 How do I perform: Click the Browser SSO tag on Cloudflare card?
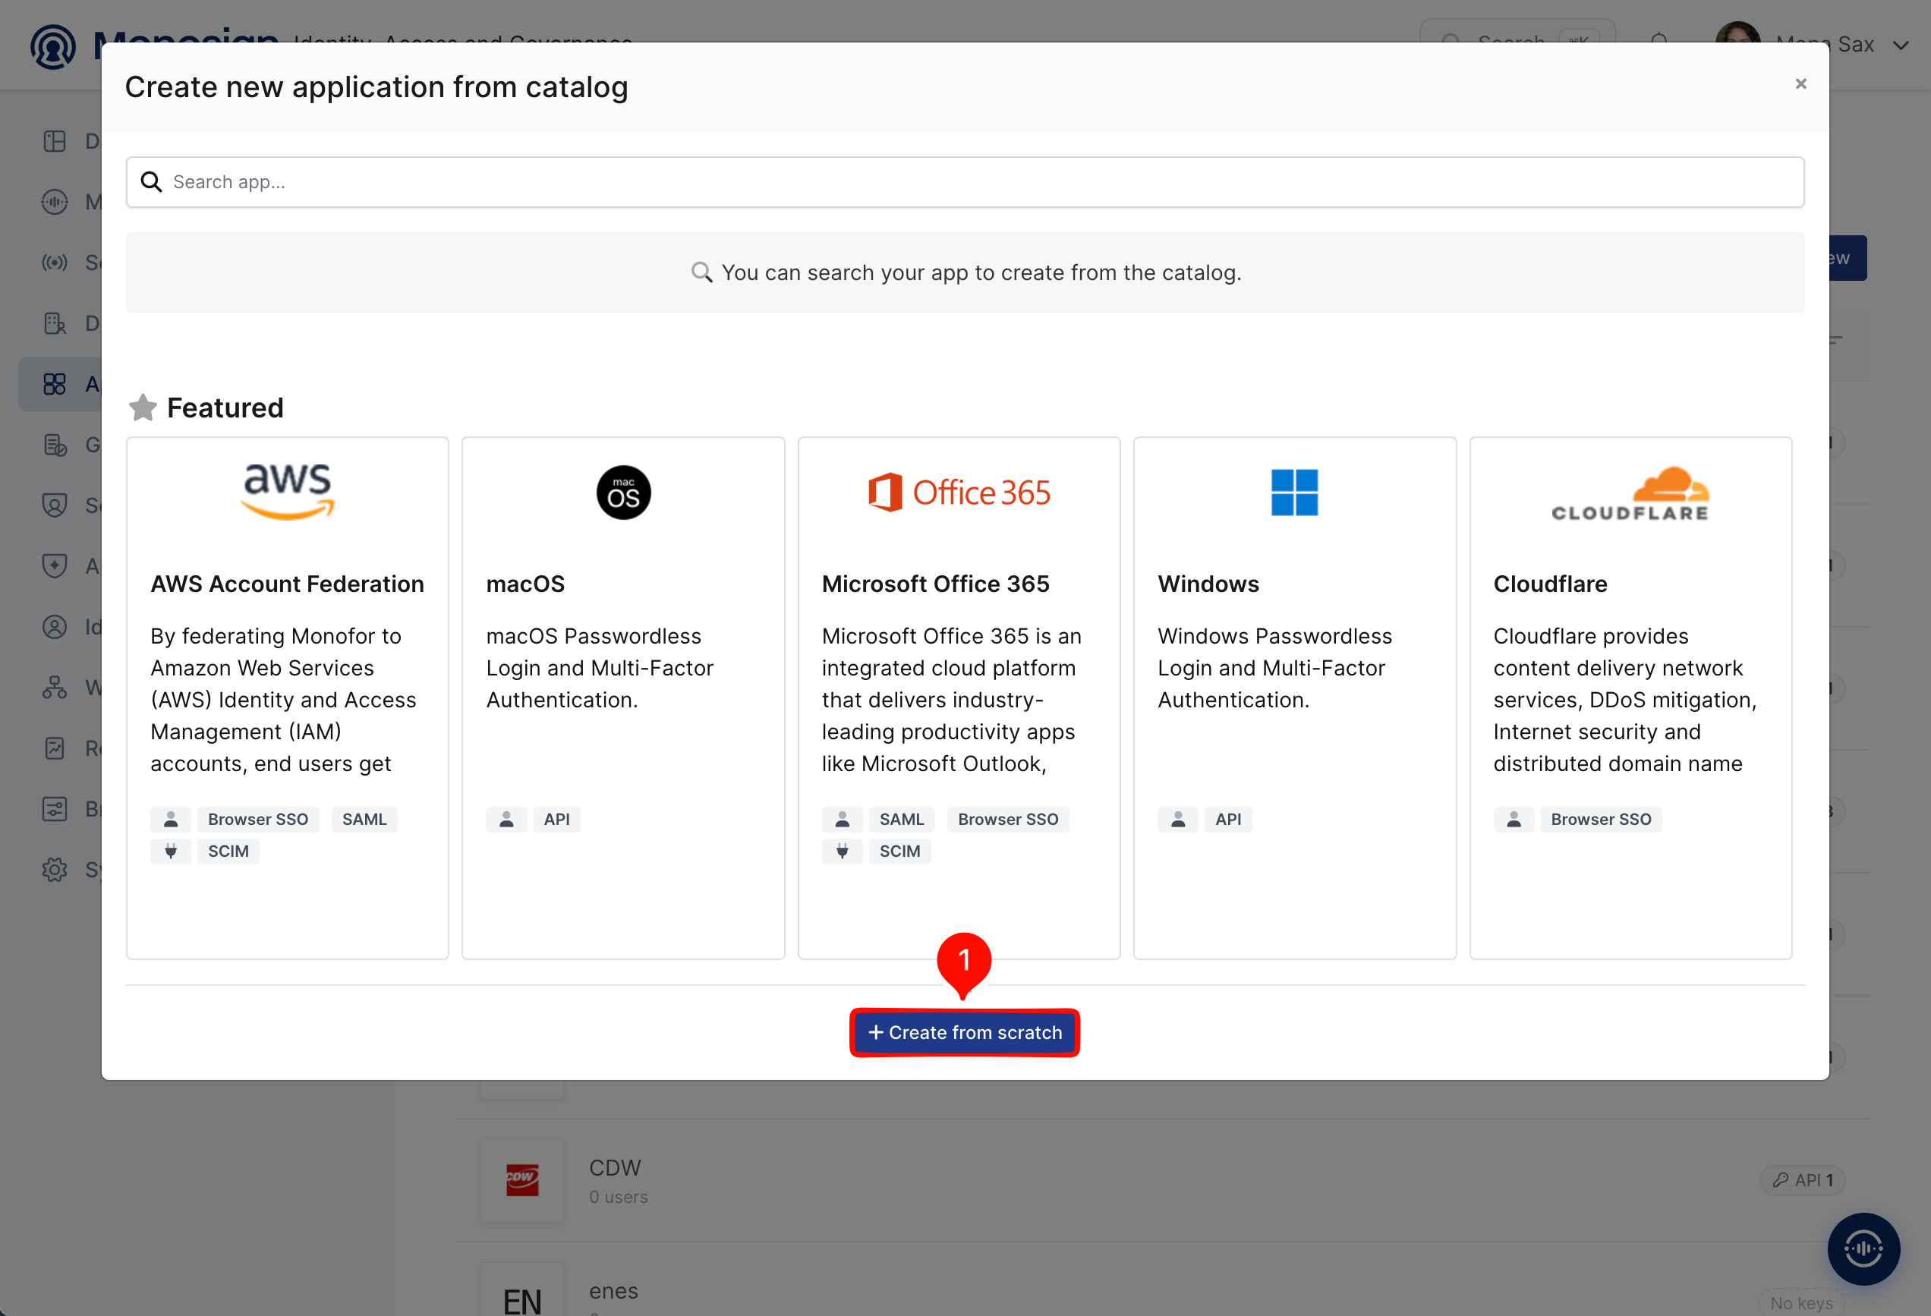(x=1601, y=819)
